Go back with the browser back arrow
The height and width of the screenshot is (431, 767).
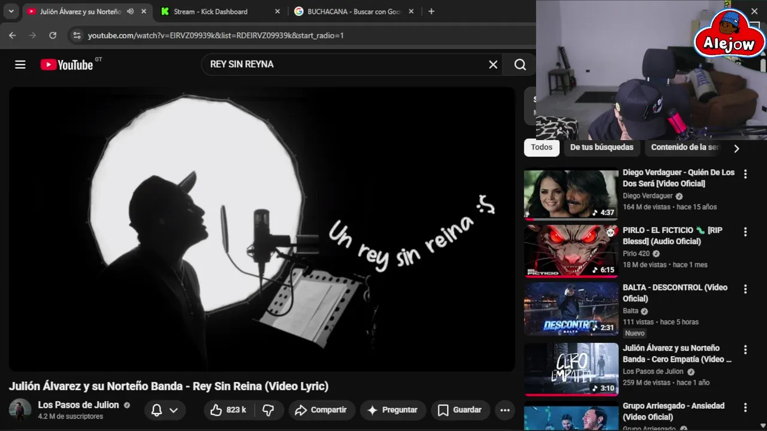(x=13, y=35)
